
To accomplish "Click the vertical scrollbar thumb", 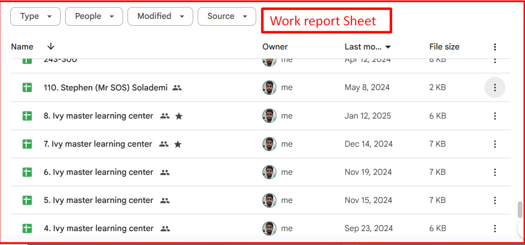I will (520, 210).
